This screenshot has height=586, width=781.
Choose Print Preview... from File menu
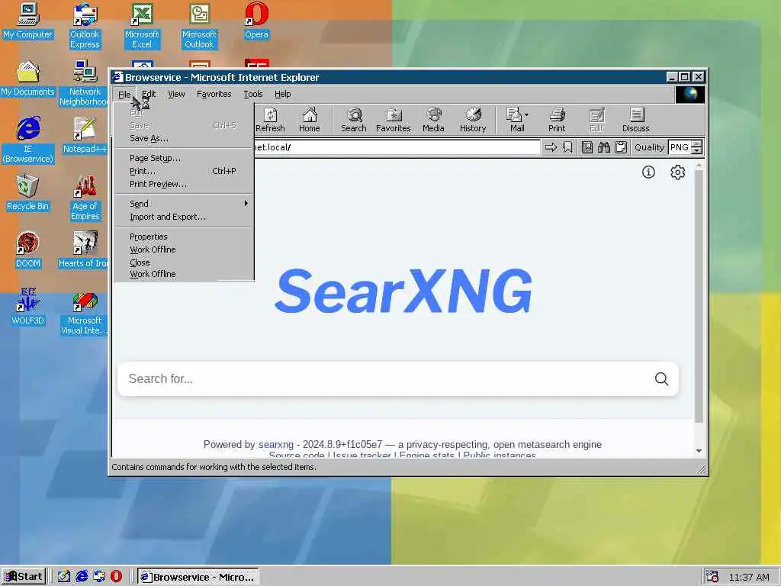coord(184,184)
